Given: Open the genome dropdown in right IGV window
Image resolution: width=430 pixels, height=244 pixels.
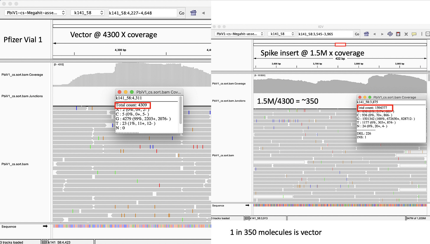Looking at the screenshot, I should (x=240, y=34).
